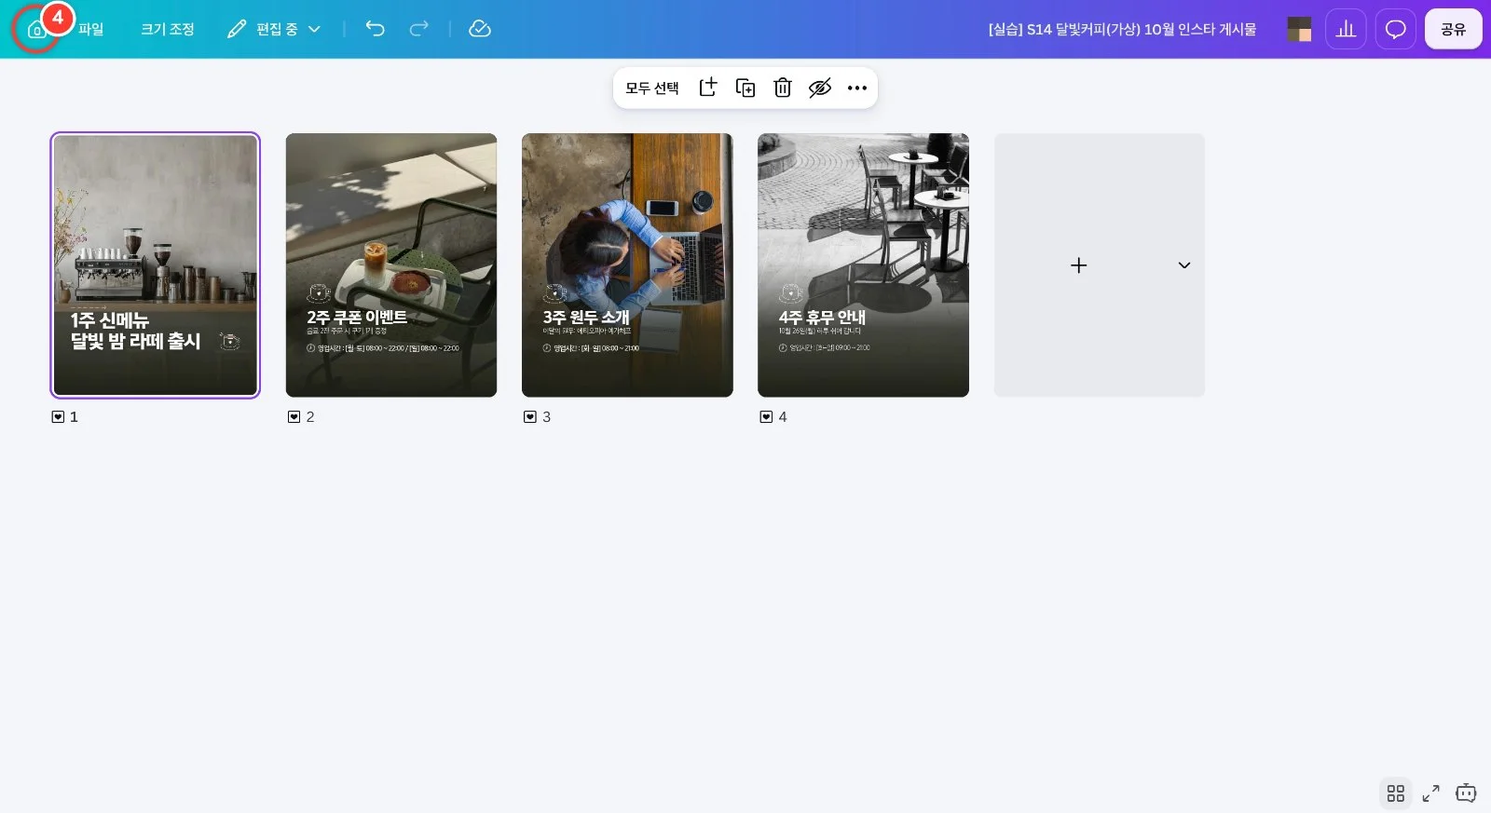Duplicate the selected page
This screenshot has width=1491, height=813.
[745, 88]
